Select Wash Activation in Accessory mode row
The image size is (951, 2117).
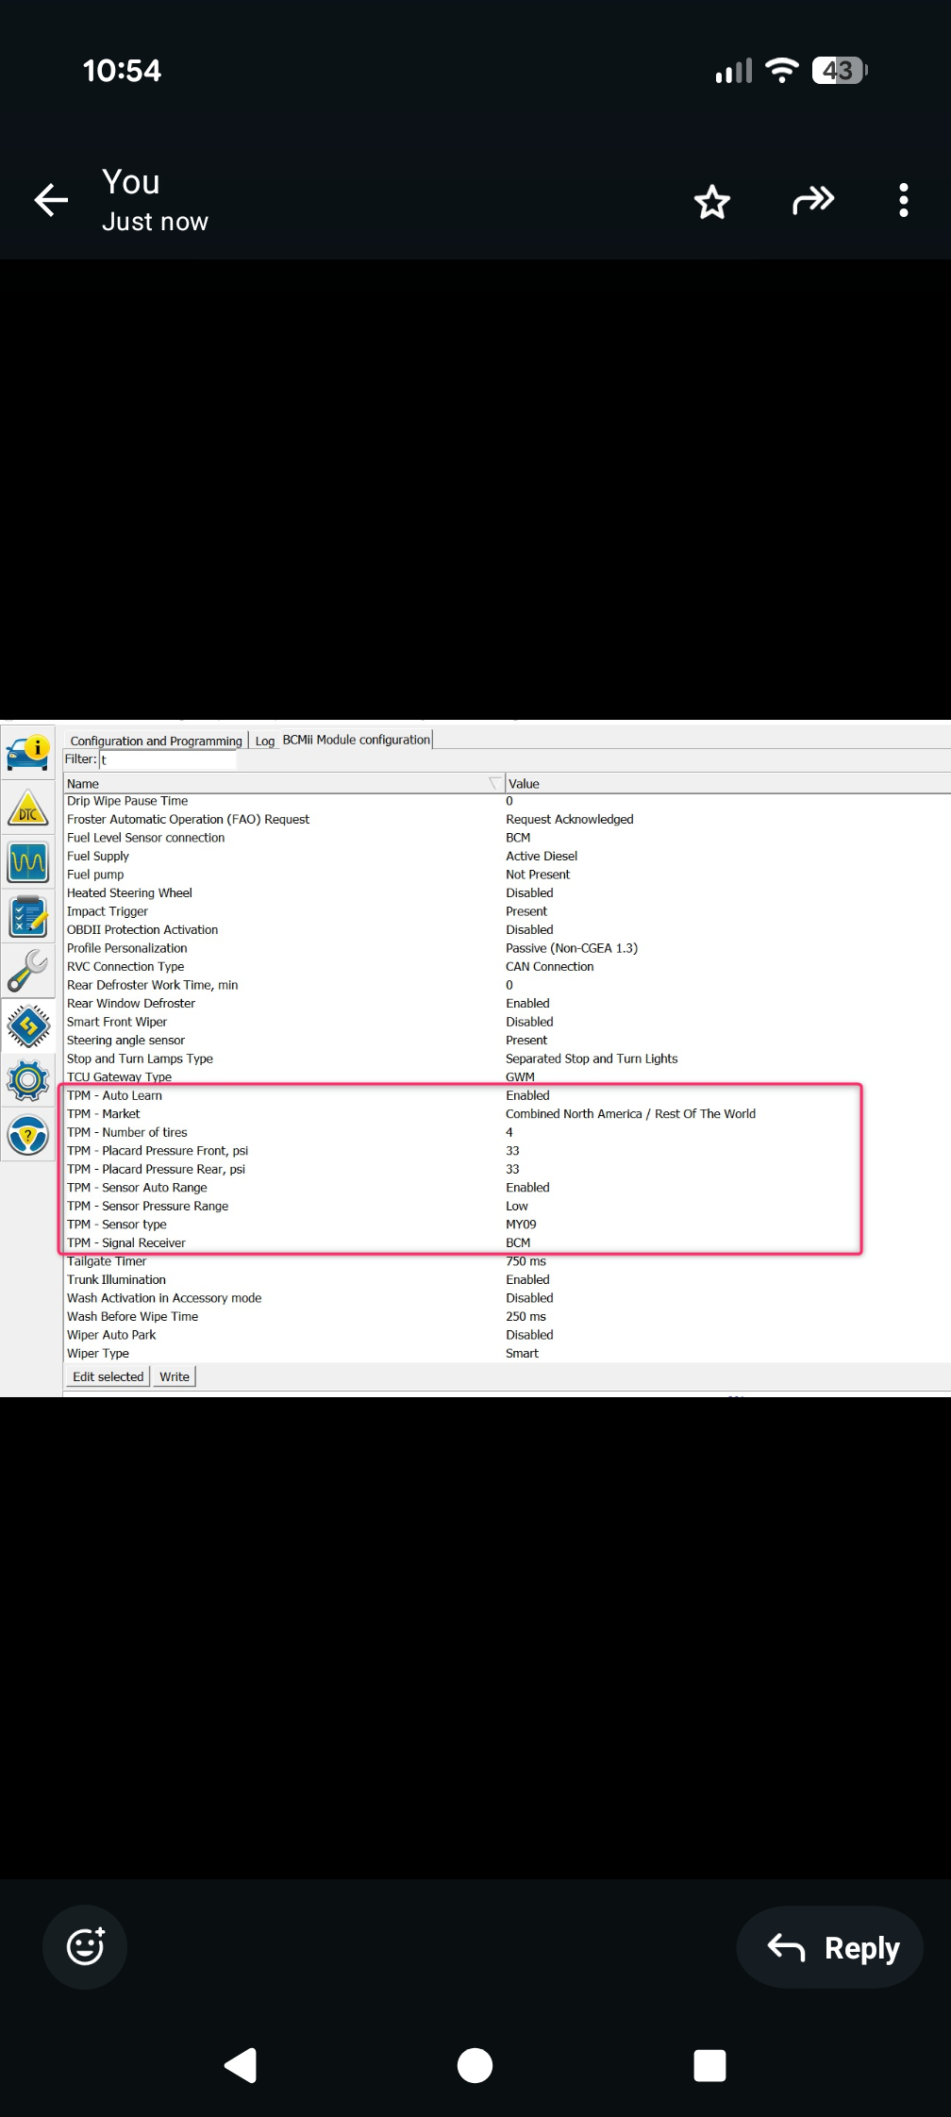[507, 1297]
